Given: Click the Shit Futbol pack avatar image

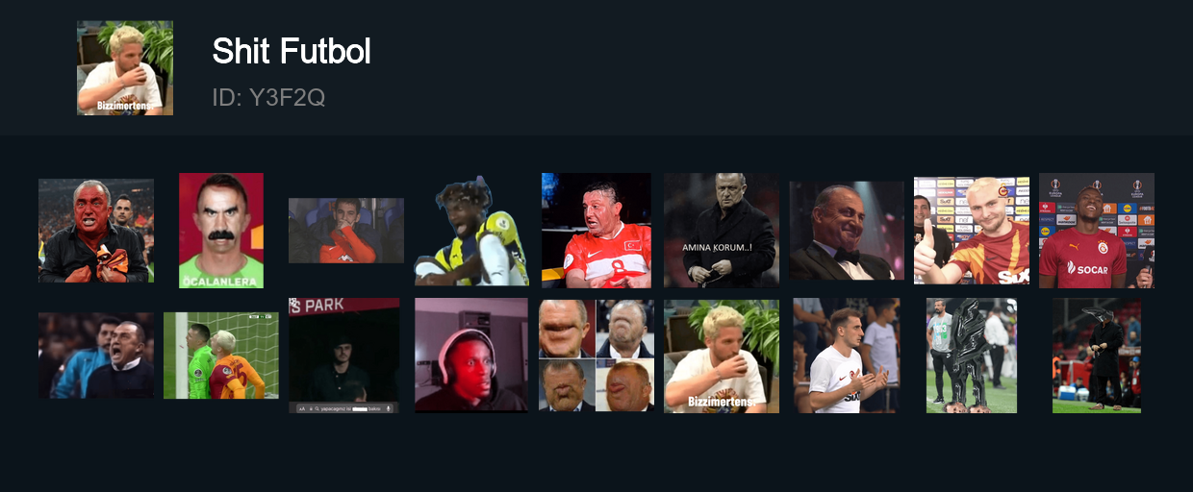Looking at the screenshot, I should point(125,67).
